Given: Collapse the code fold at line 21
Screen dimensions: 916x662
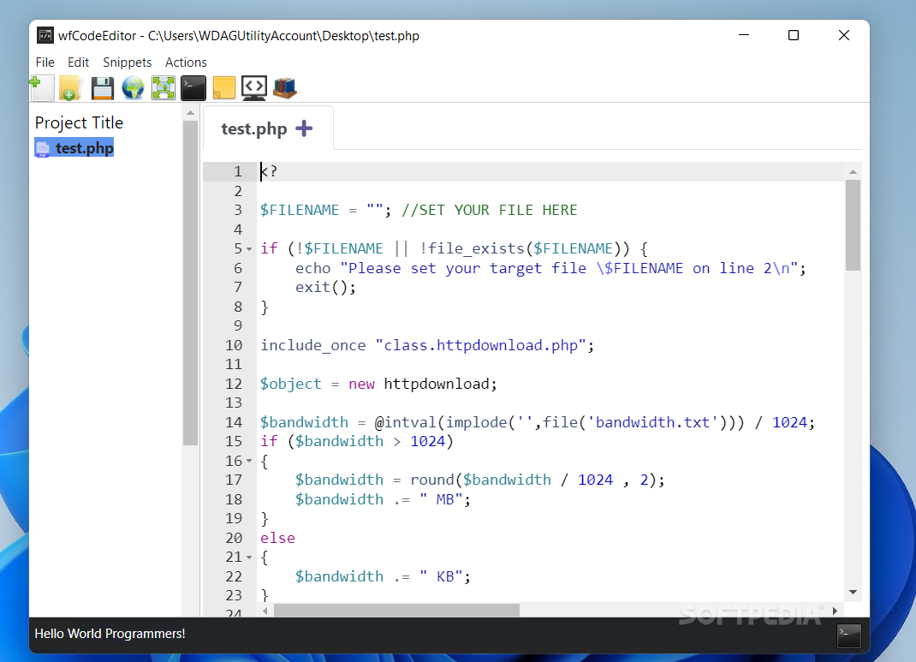Looking at the screenshot, I should coord(249,558).
